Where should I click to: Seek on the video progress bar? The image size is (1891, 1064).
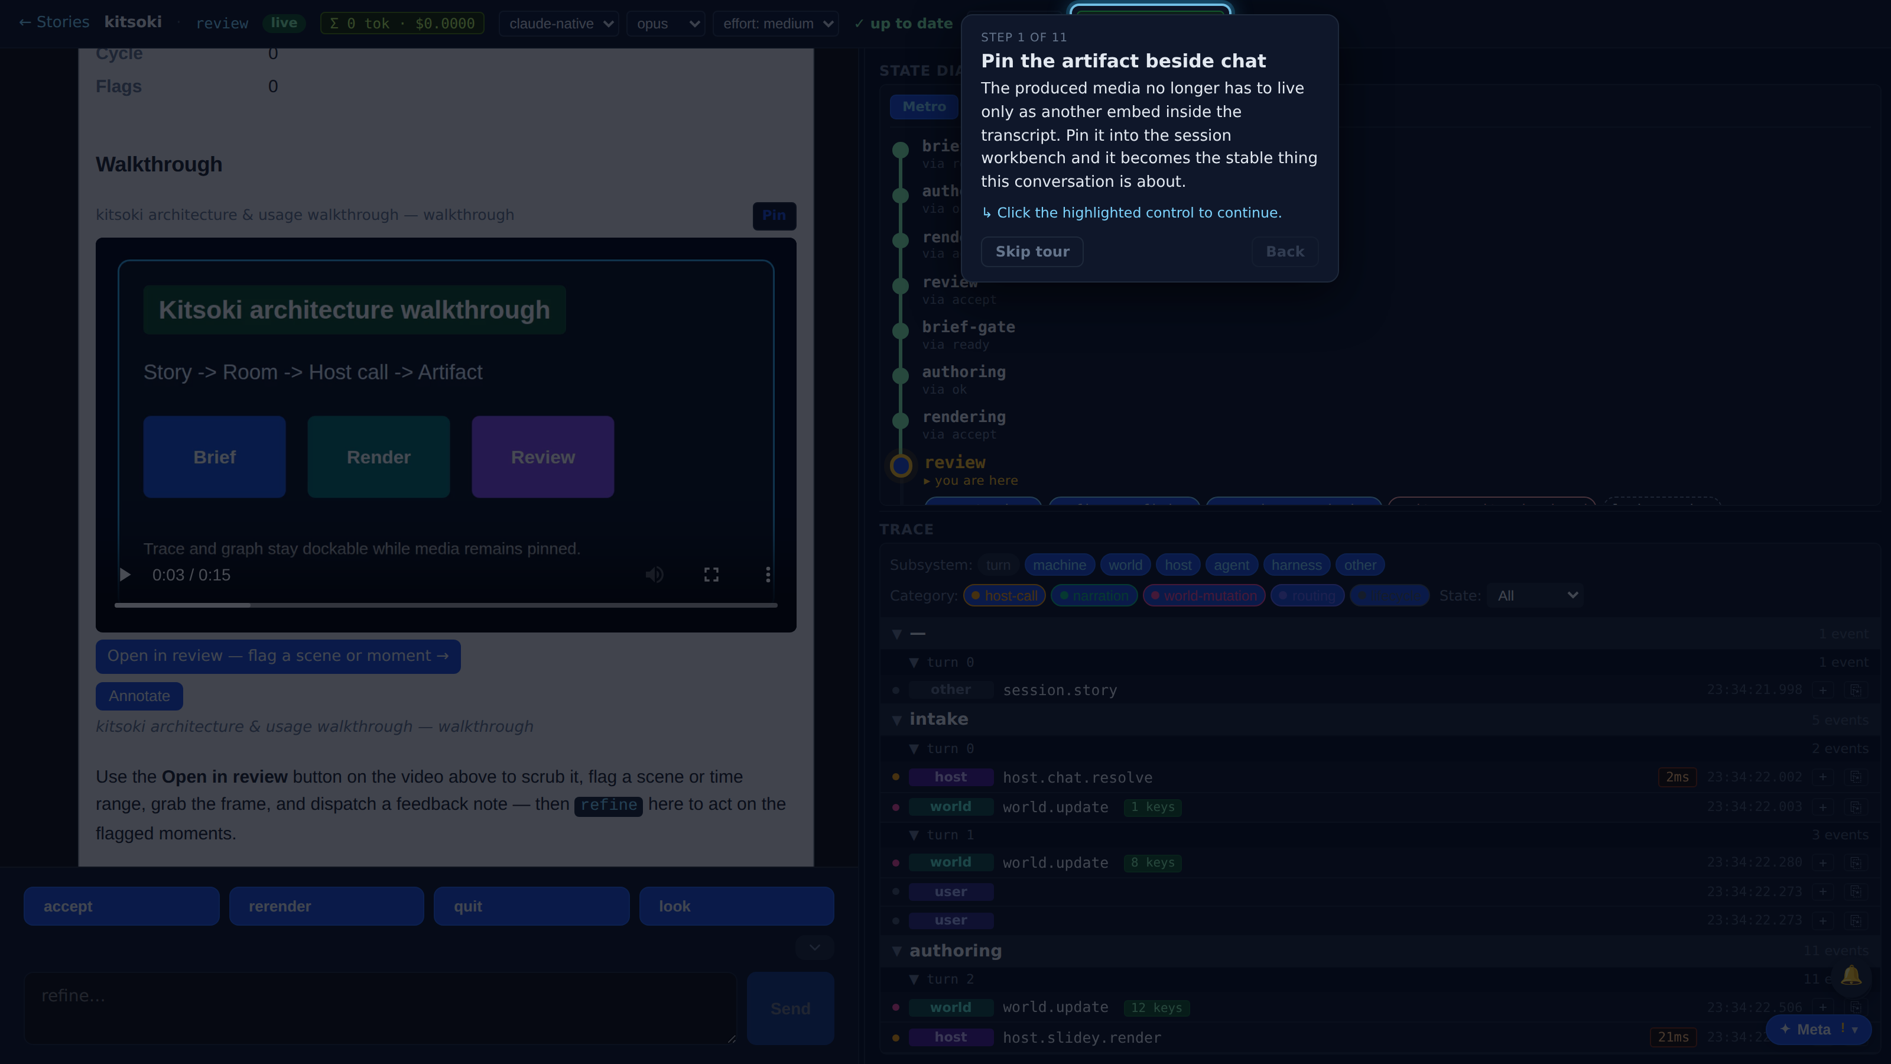446,605
